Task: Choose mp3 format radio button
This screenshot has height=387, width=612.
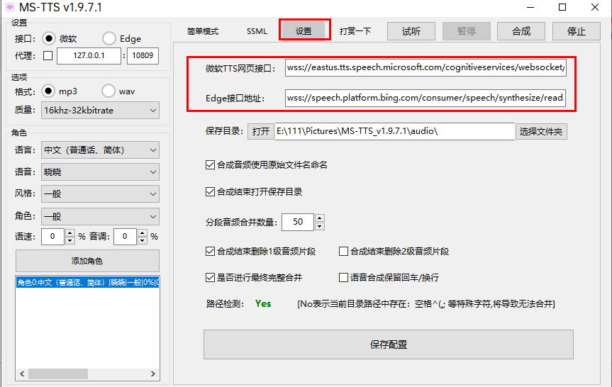Action: (x=48, y=91)
